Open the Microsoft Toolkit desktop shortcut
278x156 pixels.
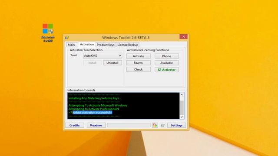(x=48, y=33)
